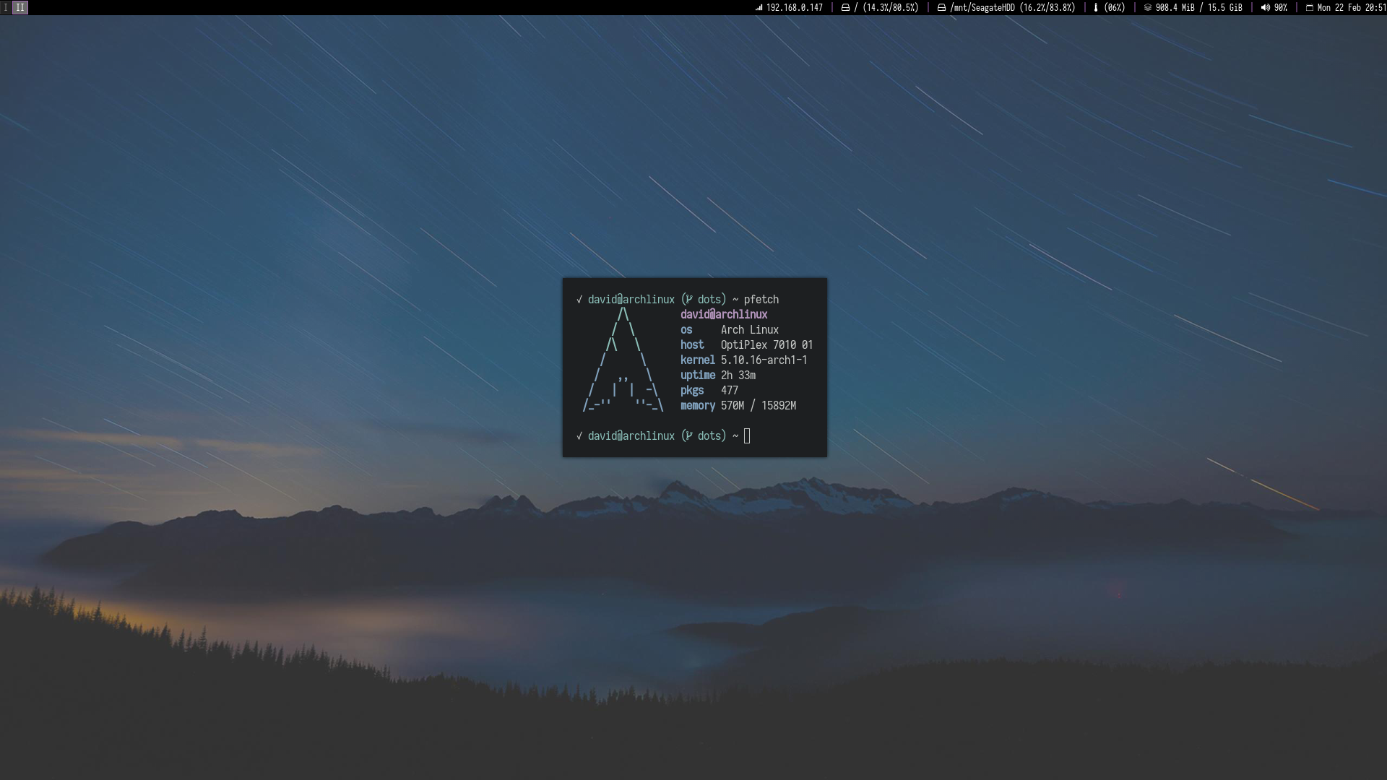Click the network signal strength icon

pyautogui.click(x=759, y=7)
